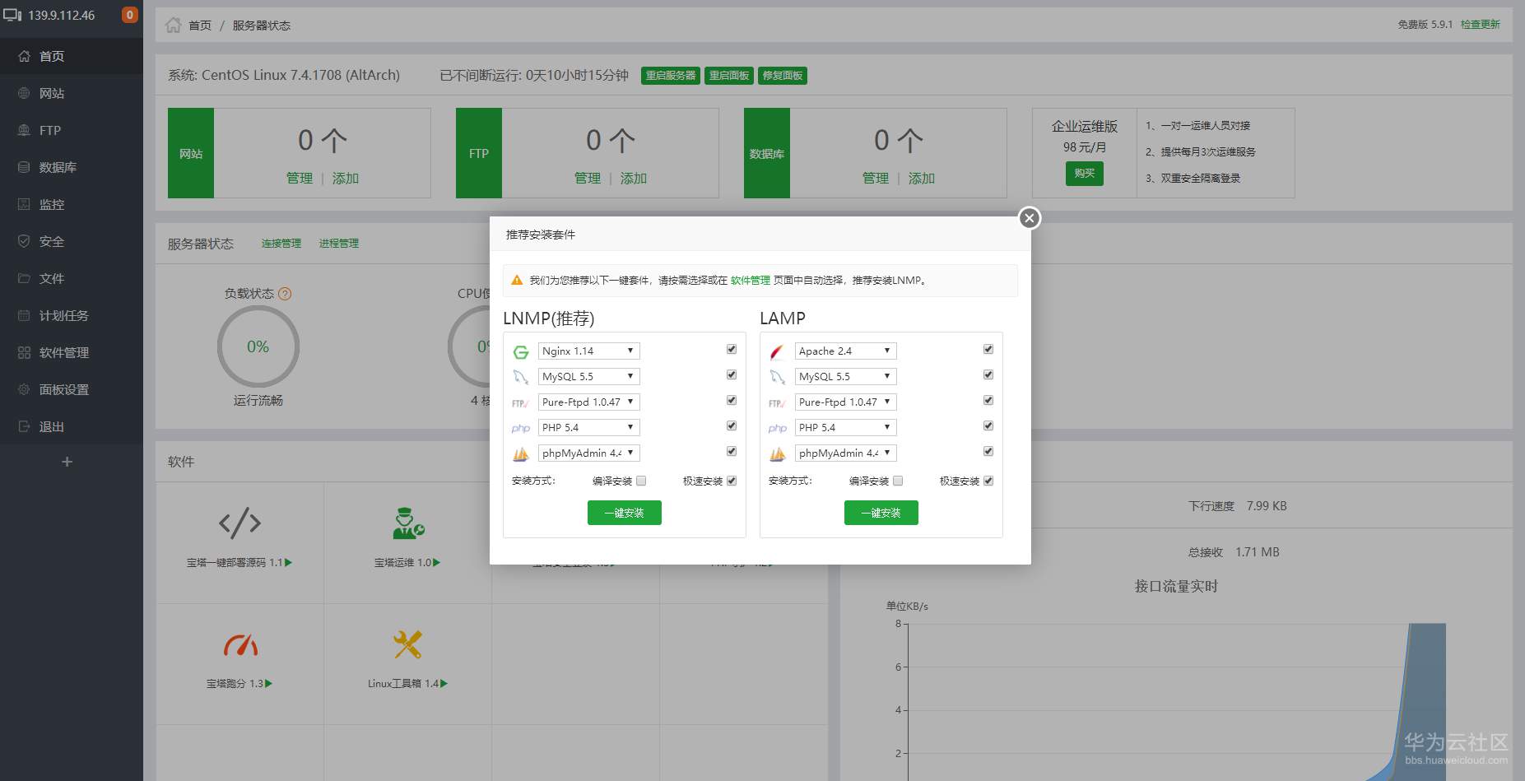Viewport: 1525px width, 781px height.
Task: Click the 检查更新 link at top right
Action: tap(1480, 25)
